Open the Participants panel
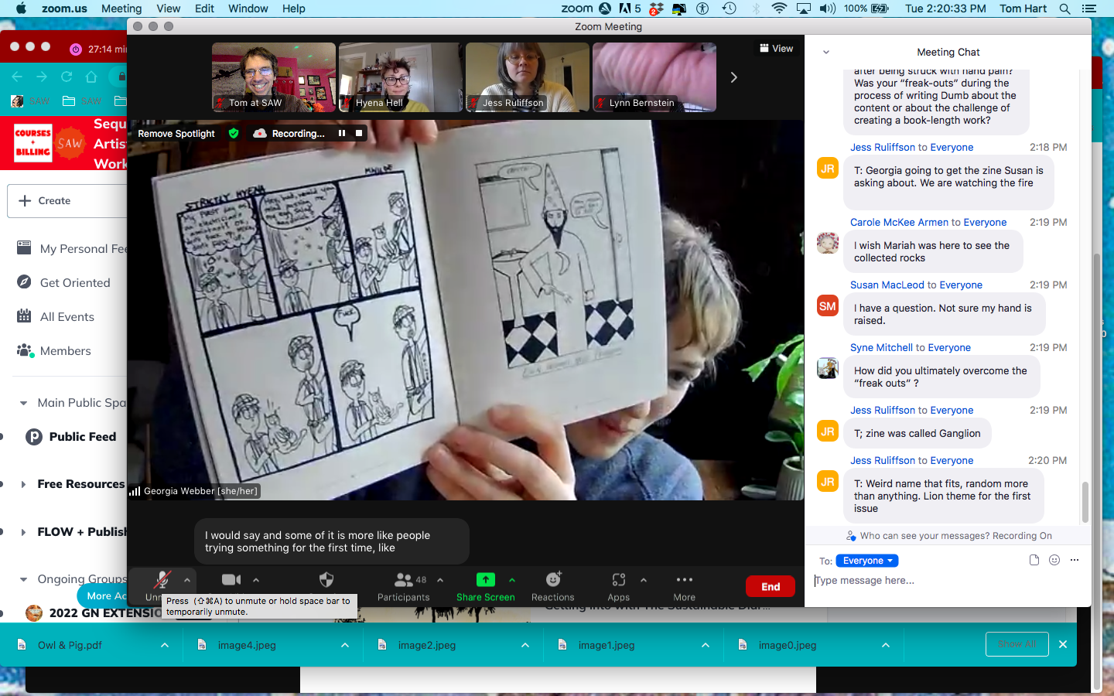Viewport: 1114px width, 696px height. pos(403,587)
